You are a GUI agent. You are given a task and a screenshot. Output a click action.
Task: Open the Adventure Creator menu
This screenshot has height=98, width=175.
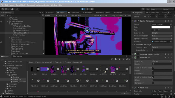tap(43, 5)
